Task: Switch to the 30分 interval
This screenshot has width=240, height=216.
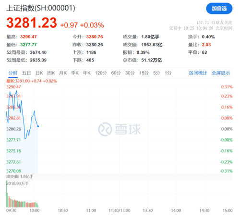Action: coord(130,73)
